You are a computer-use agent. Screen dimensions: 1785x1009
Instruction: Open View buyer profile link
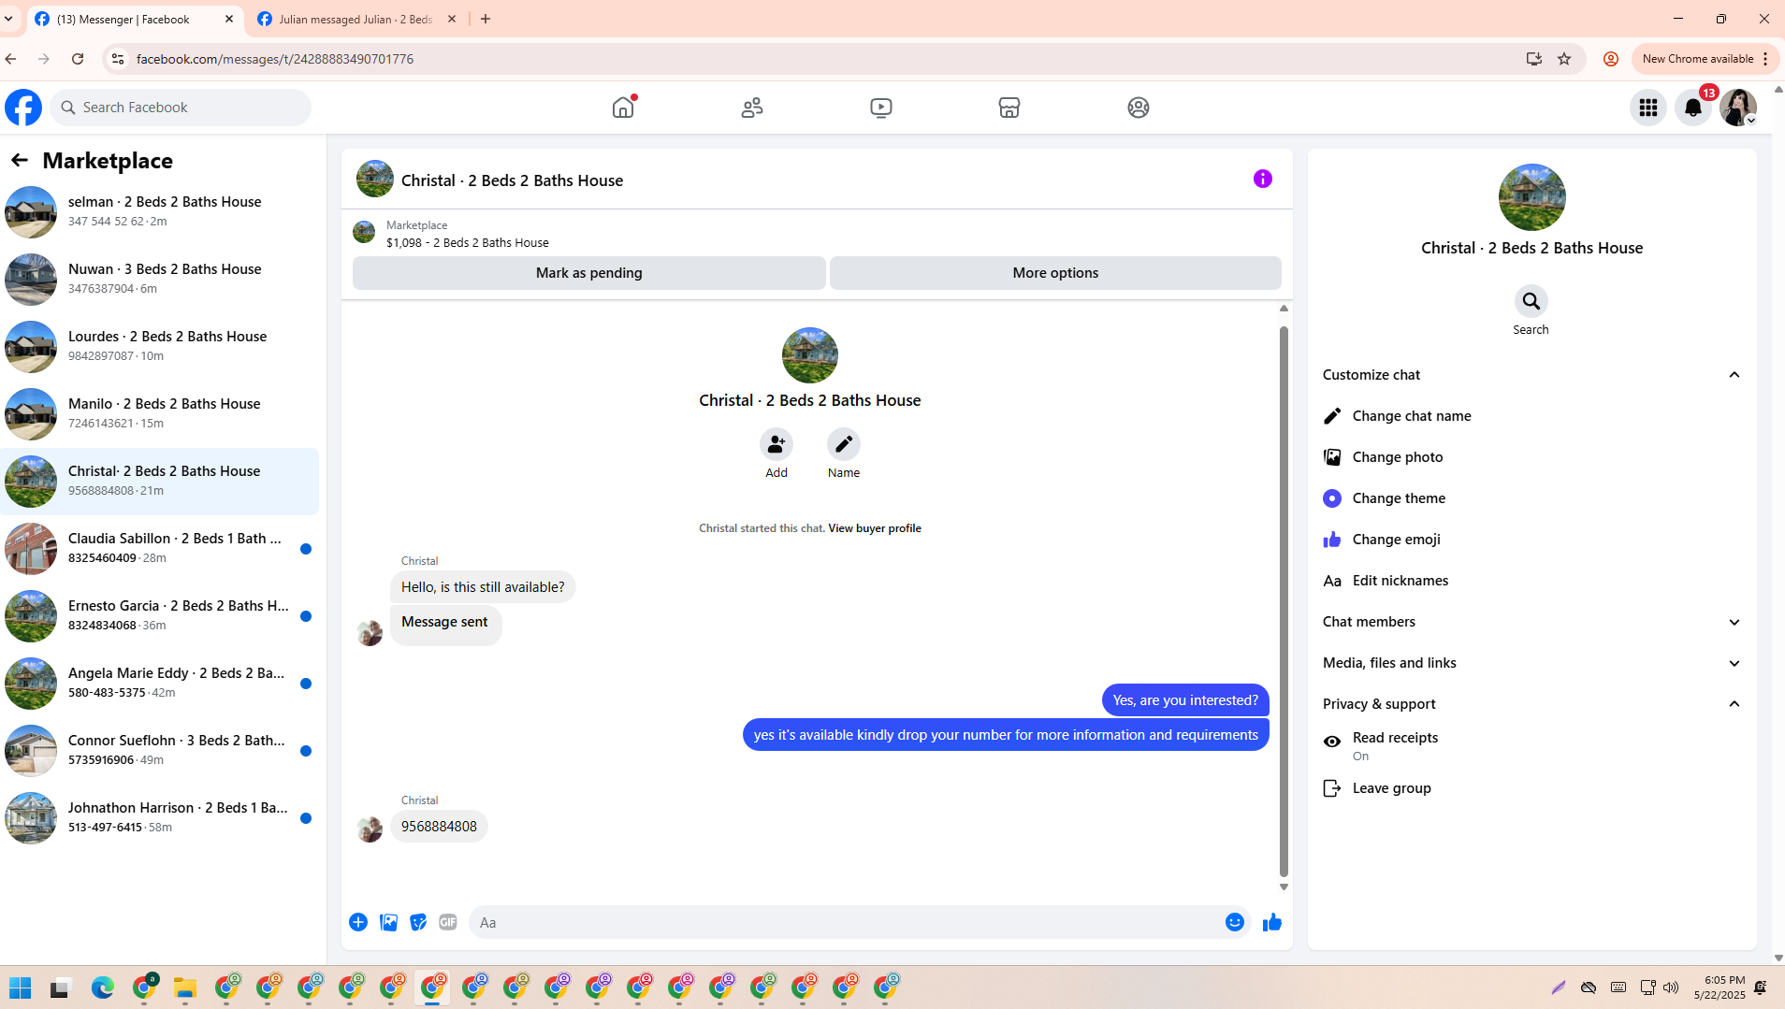point(875,528)
